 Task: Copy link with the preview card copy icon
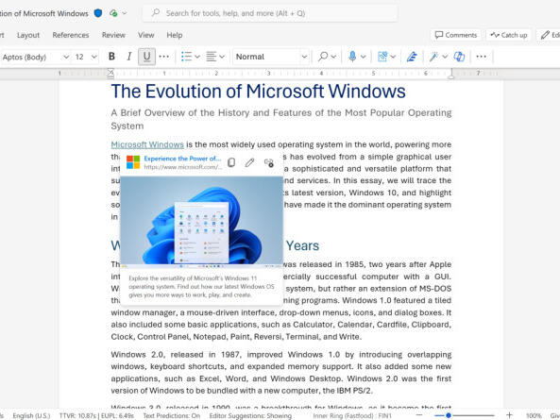[231, 162]
